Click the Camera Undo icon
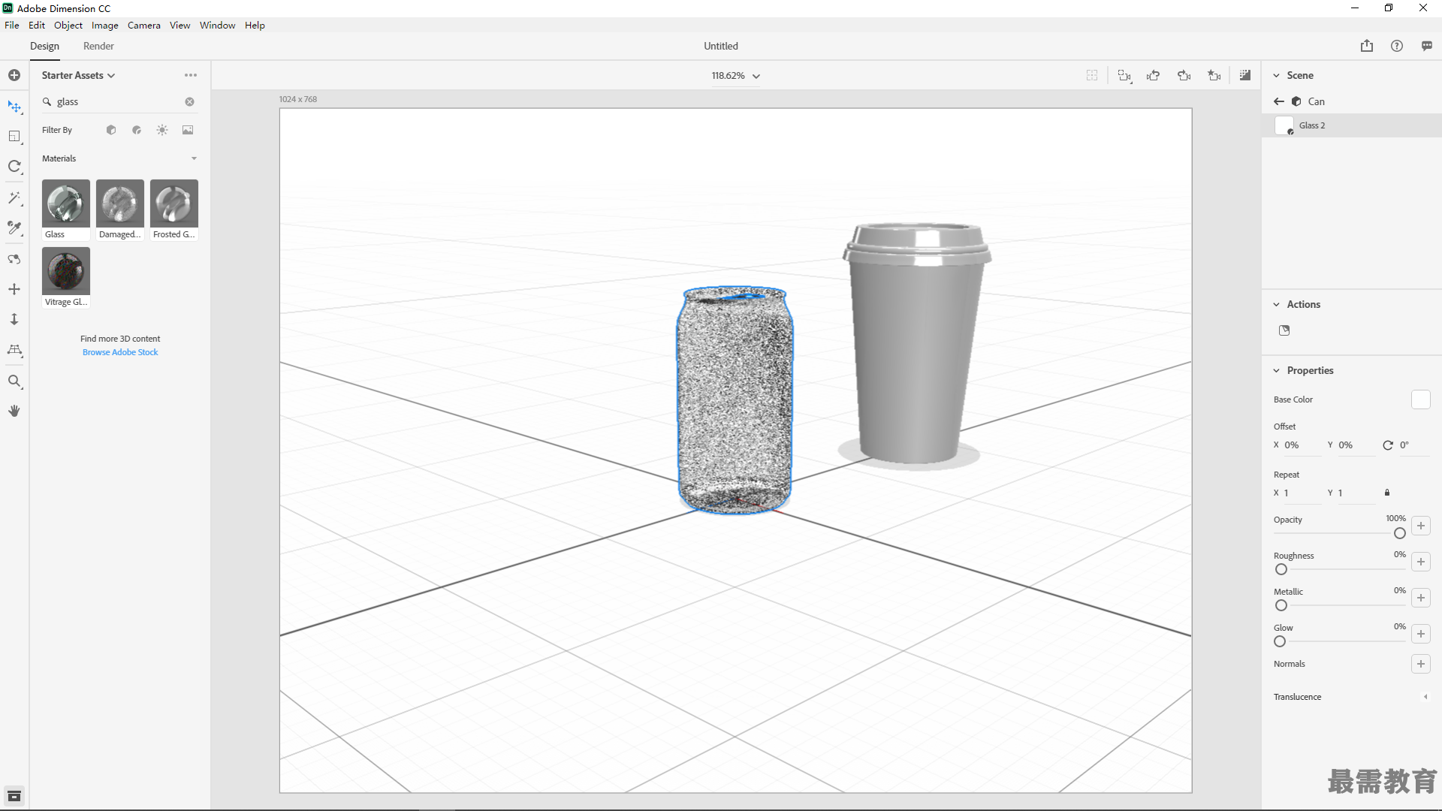1442x811 pixels. coord(1154,75)
